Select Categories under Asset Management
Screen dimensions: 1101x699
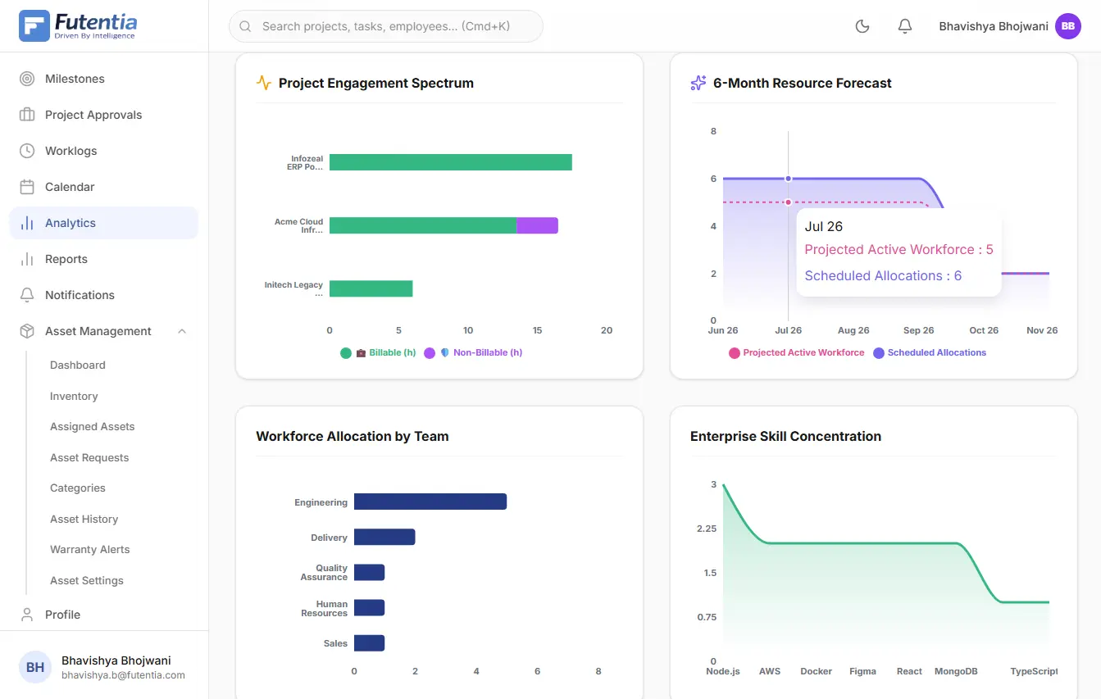coord(78,488)
